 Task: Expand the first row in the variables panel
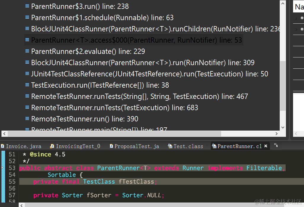point(296,18)
